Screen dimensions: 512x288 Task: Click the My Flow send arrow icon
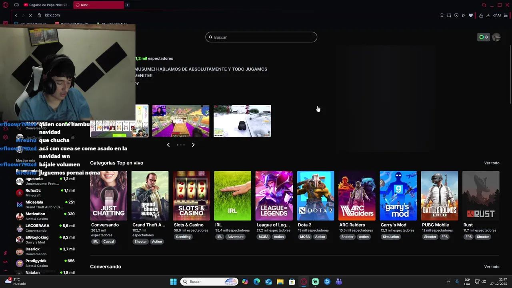463,15
